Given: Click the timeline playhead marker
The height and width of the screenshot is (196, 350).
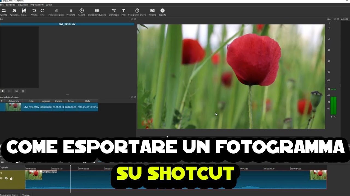Looking at the screenshot, I should (x=71, y=166).
